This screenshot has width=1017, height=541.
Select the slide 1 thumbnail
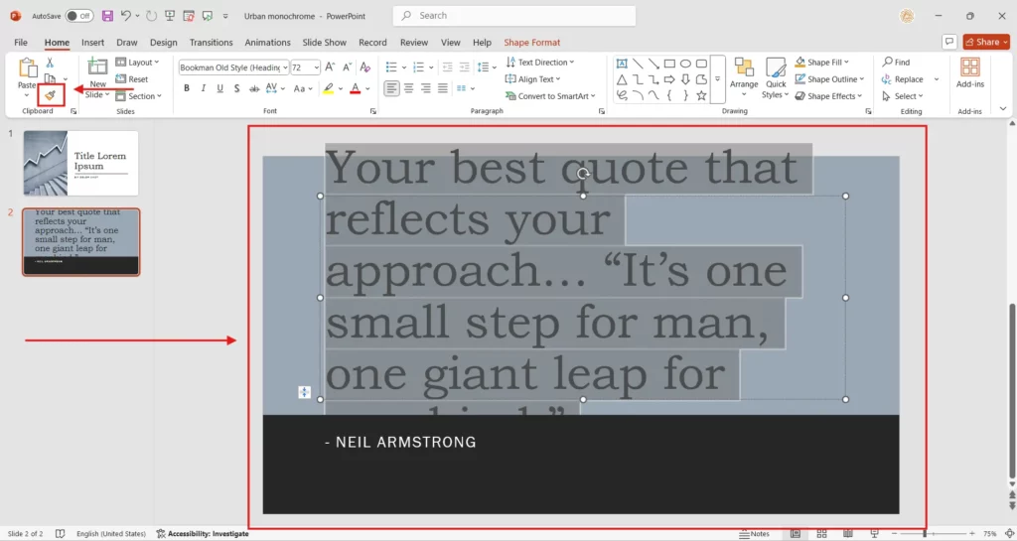(x=81, y=163)
